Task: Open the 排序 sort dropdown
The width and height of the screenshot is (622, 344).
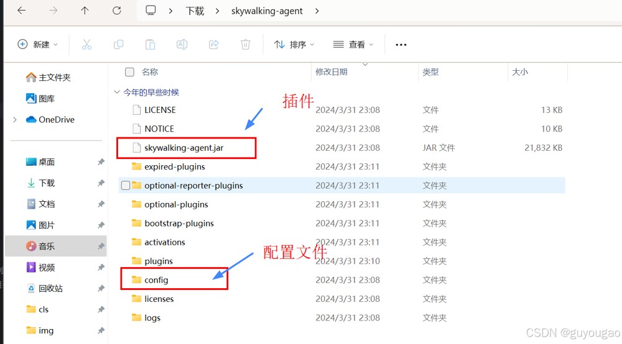Action: click(x=294, y=44)
